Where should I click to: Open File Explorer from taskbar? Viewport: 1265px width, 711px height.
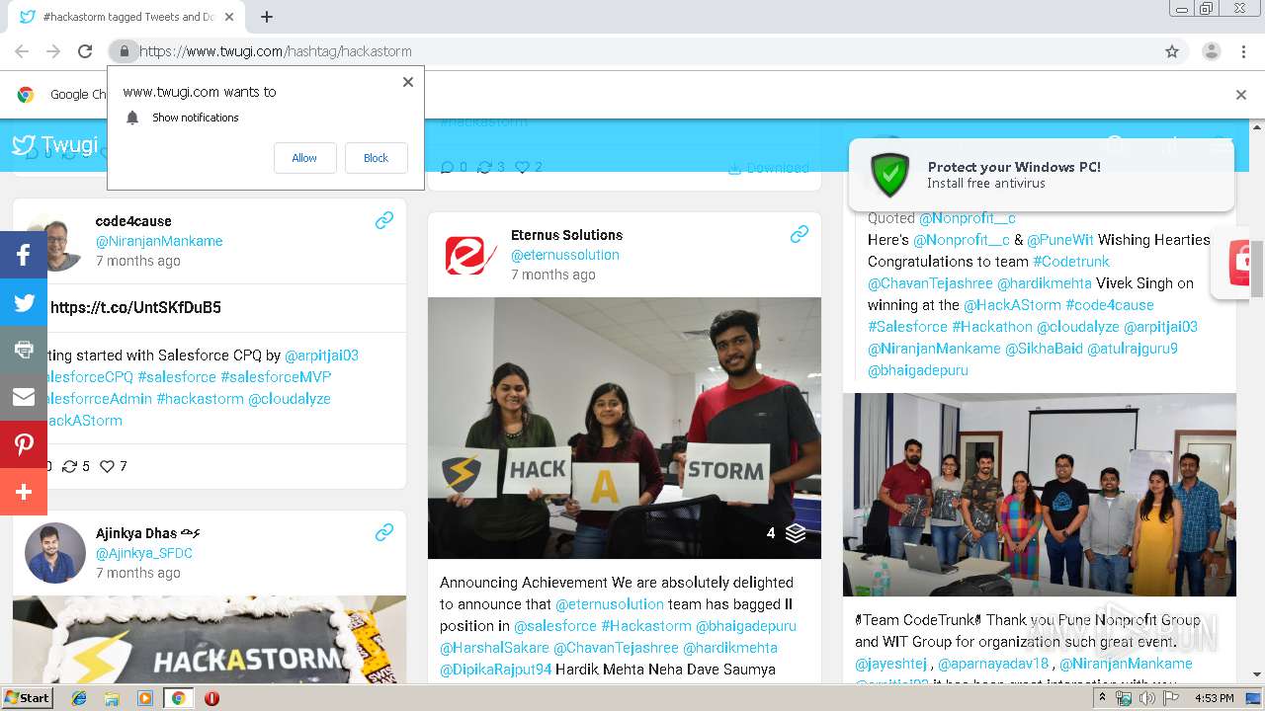112,697
